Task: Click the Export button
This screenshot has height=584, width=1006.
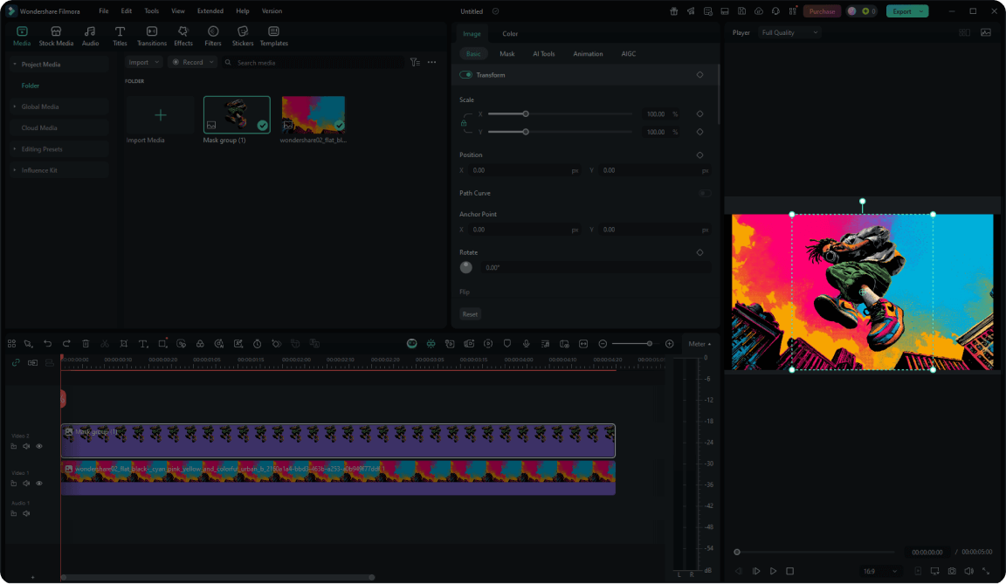Action: pyautogui.click(x=901, y=10)
